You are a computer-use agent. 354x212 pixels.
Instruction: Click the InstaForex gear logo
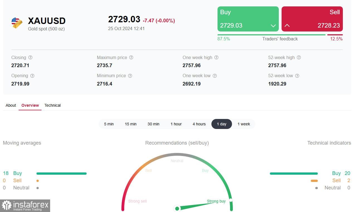pos(6,206)
